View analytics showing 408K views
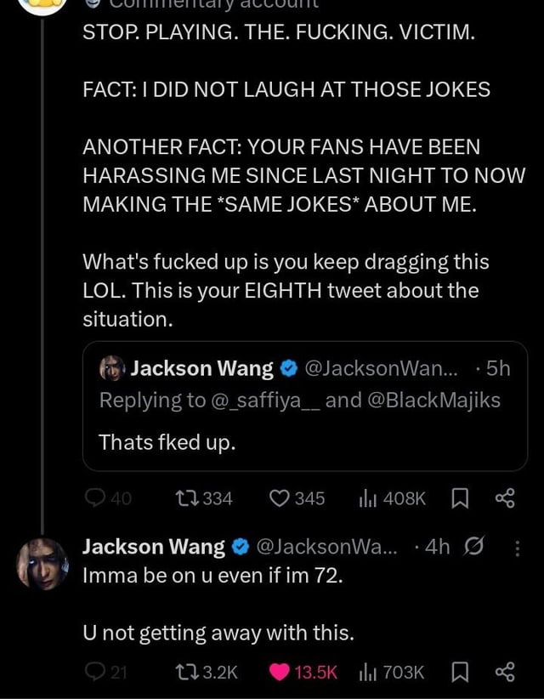This screenshot has height=699, width=544. click(x=370, y=498)
